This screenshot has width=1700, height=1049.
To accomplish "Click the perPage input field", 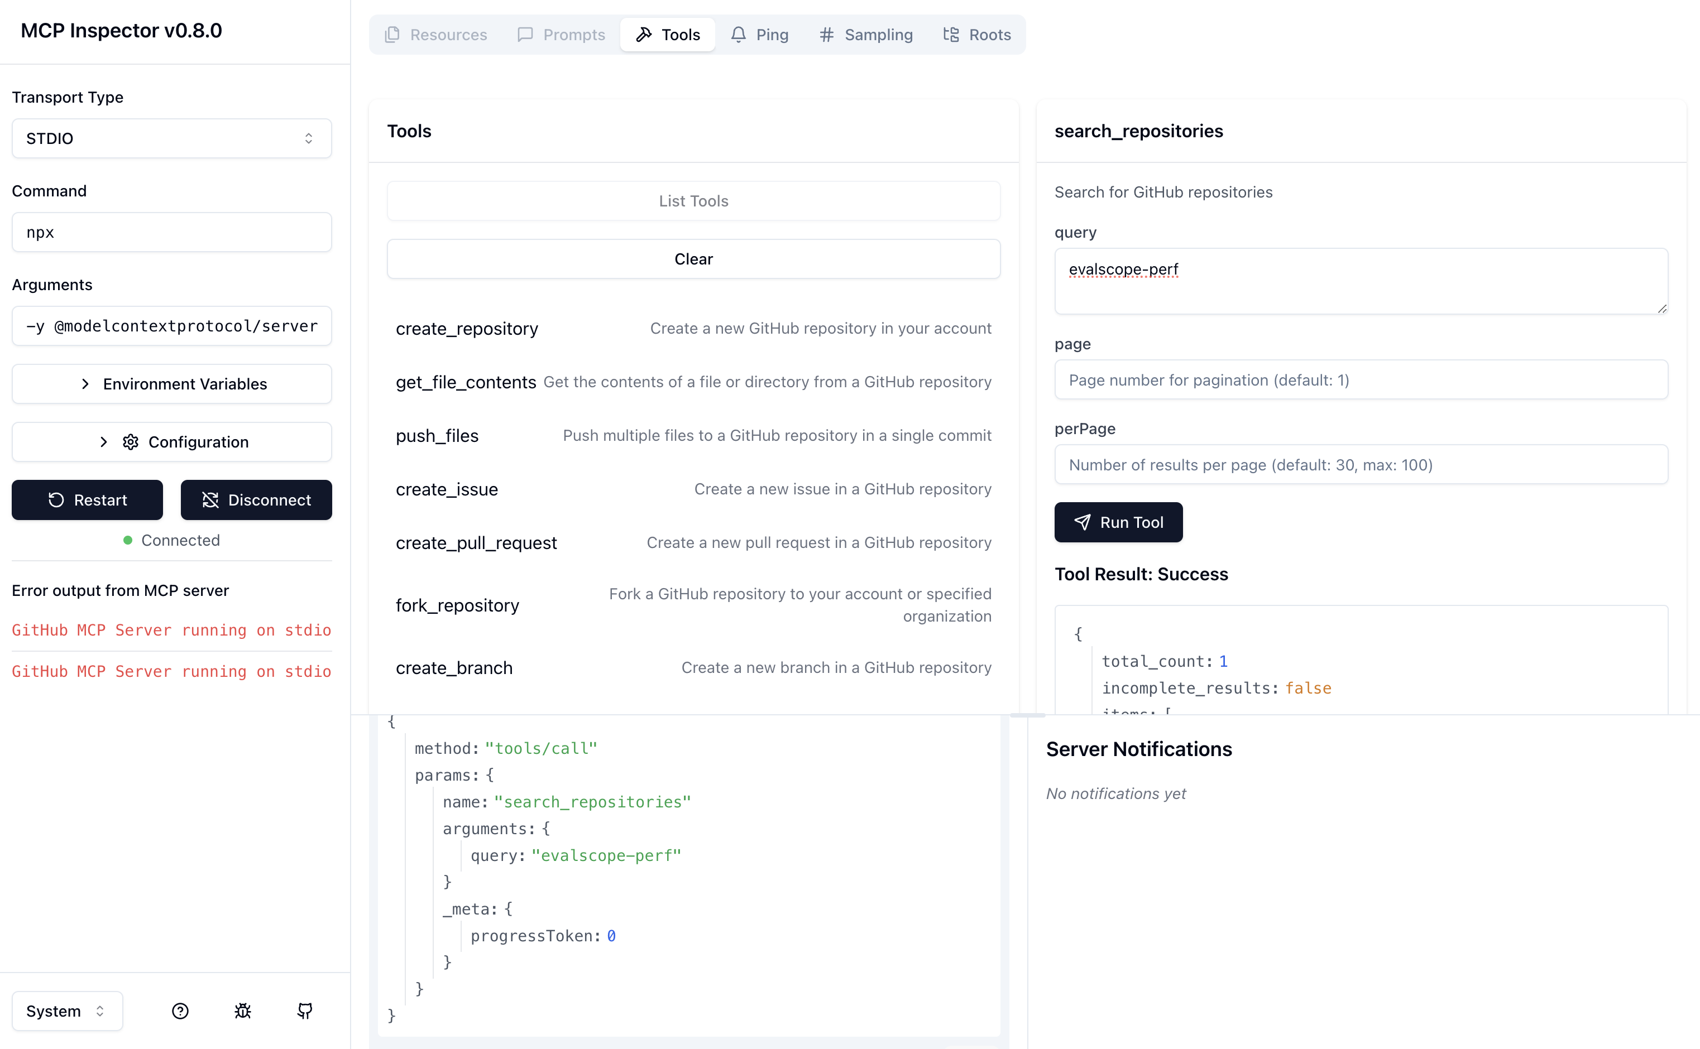I will [1361, 465].
